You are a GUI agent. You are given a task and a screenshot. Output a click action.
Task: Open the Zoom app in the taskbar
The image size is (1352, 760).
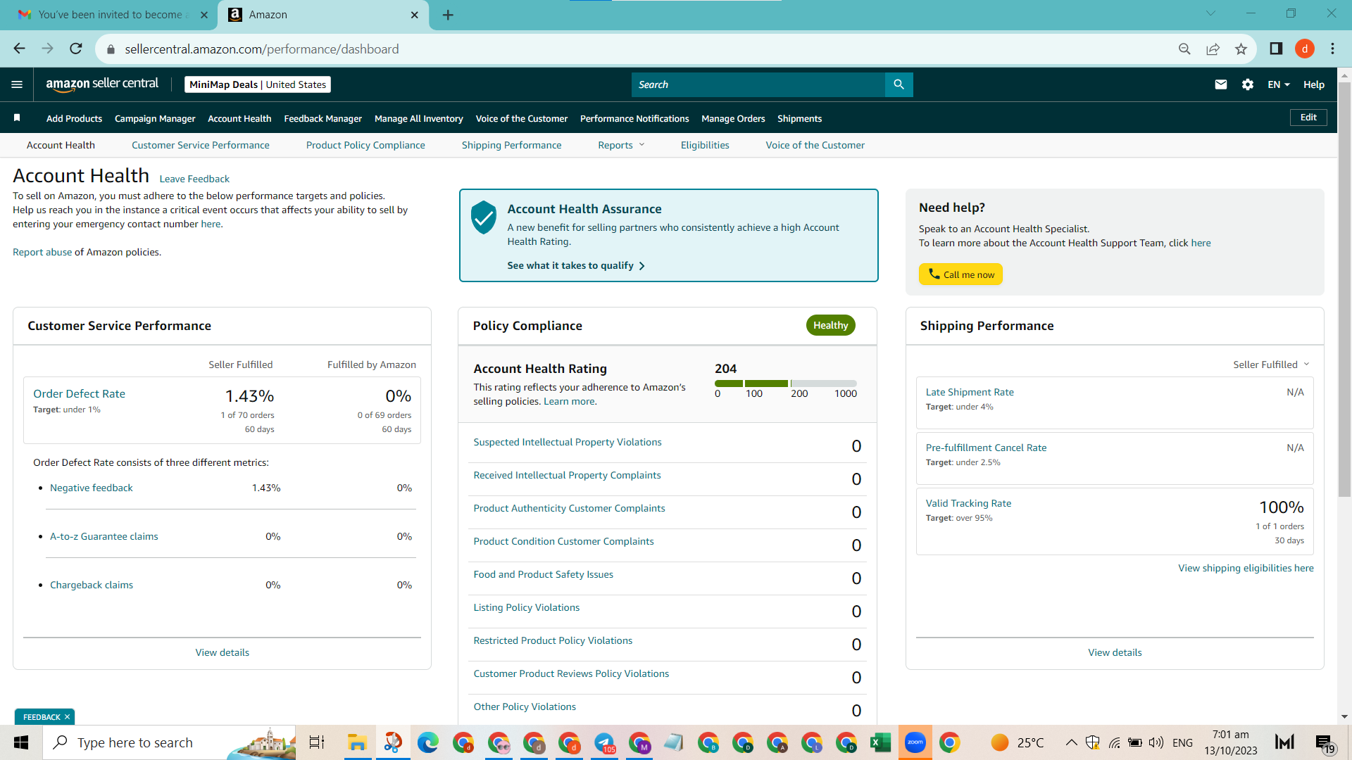pyautogui.click(x=915, y=742)
